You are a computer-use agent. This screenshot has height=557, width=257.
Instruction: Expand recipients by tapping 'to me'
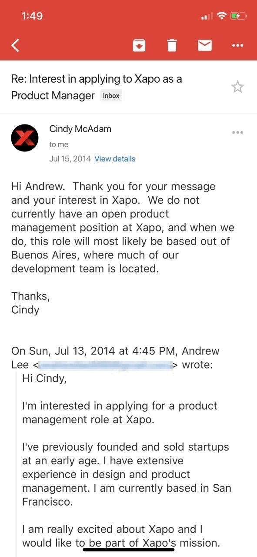point(59,144)
